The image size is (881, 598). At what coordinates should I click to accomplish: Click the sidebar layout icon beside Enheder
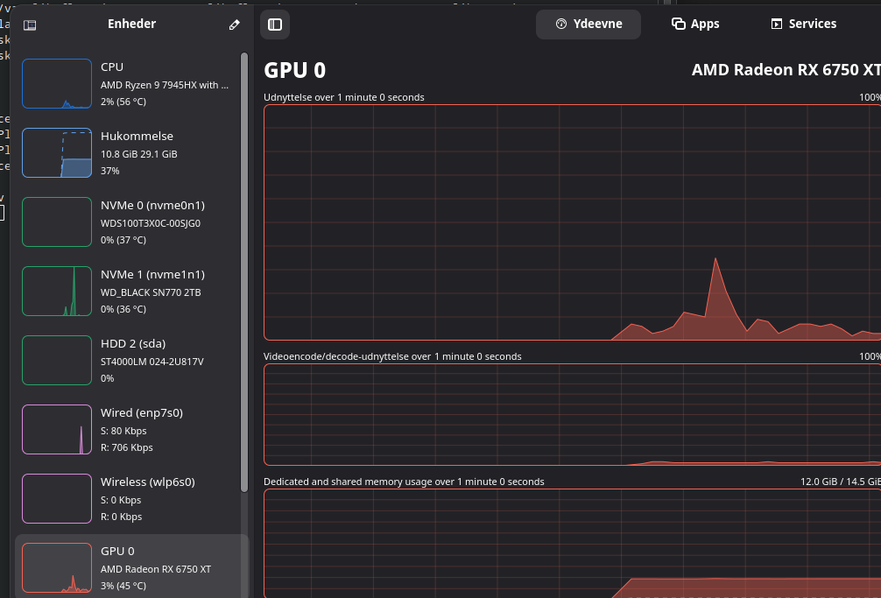pos(30,25)
